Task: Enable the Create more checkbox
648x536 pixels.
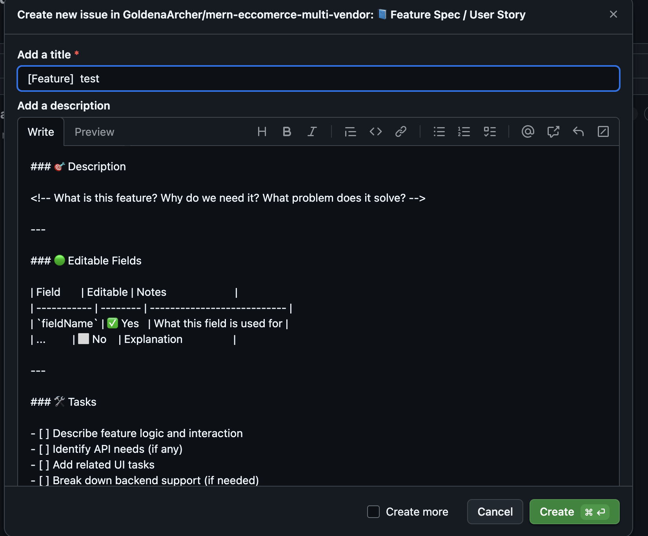Action: [373, 512]
